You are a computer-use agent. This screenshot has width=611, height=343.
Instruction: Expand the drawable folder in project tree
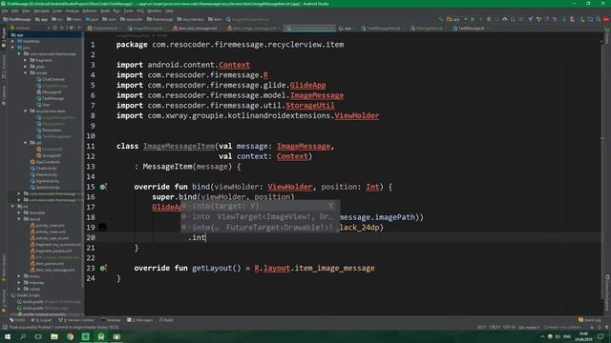pos(19,212)
